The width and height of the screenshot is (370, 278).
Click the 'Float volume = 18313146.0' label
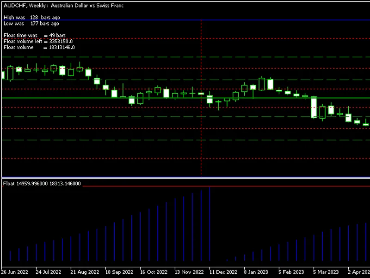pos(39,47)
